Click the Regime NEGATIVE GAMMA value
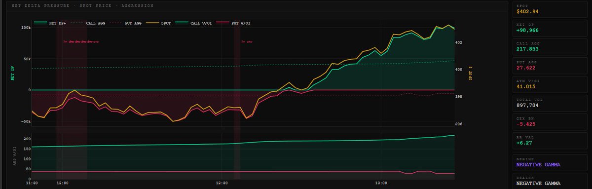Viewport: 592px width, 189px height. pyautogui.click(x=538, y=164)
